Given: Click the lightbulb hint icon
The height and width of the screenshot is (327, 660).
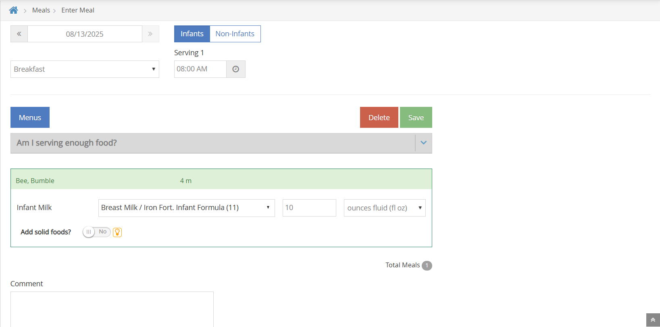Looking at the screenshot, I should pos(117,232).
